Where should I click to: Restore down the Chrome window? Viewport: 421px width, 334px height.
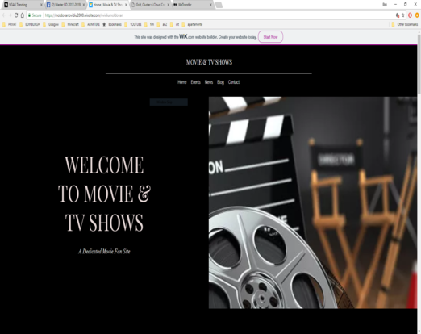click(405, 5)
